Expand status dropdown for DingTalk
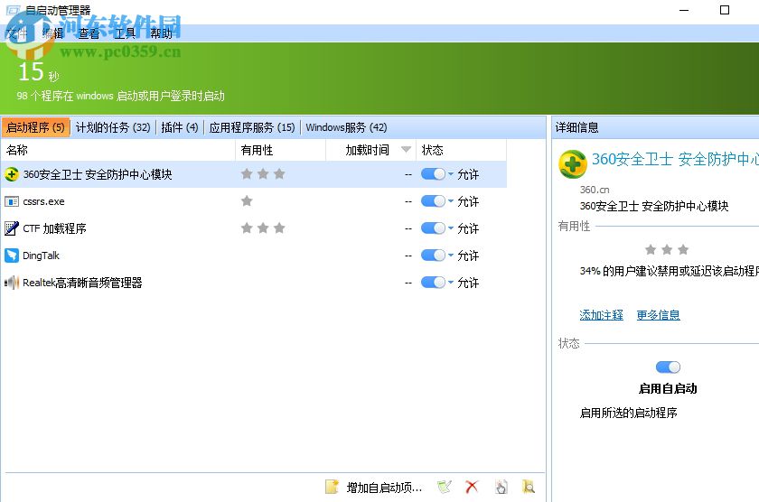The image size is (759, 502). 451,256
